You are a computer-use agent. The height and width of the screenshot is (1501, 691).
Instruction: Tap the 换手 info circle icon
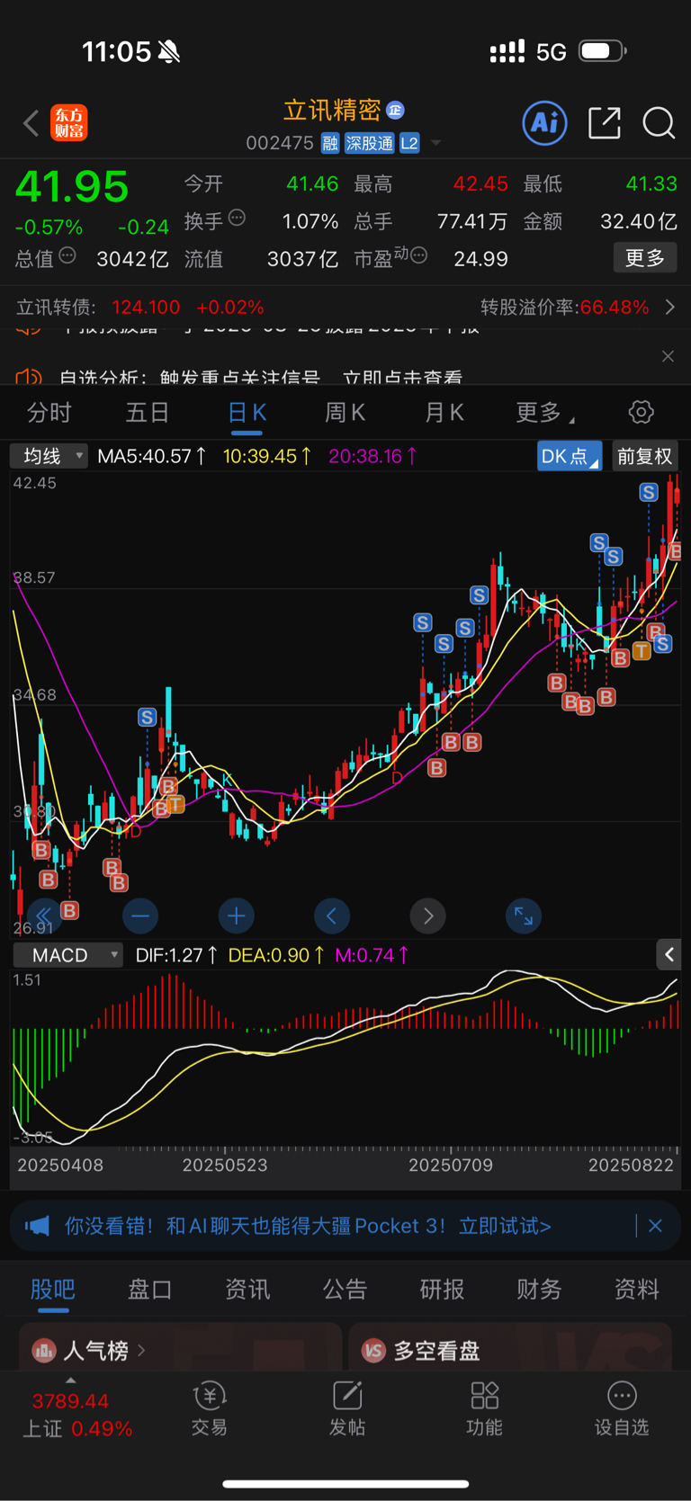pos(237,217)
